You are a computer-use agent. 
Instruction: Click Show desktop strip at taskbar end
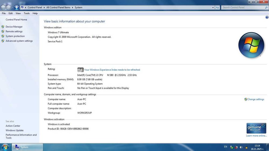(x=267, y=147)
